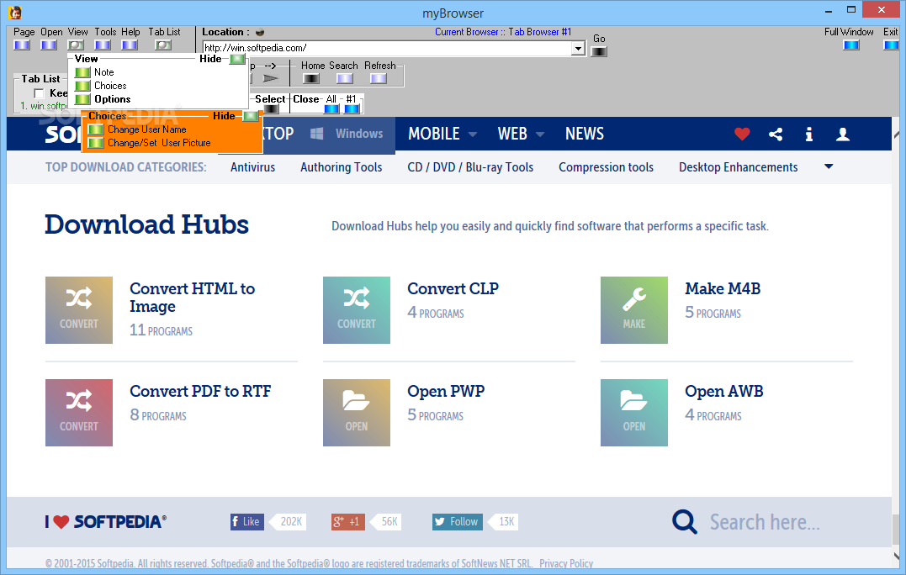Screen dimensions: 906x575
Task: Open the Compression tools category
Action: pyautogui.click(x=607, y=167)
